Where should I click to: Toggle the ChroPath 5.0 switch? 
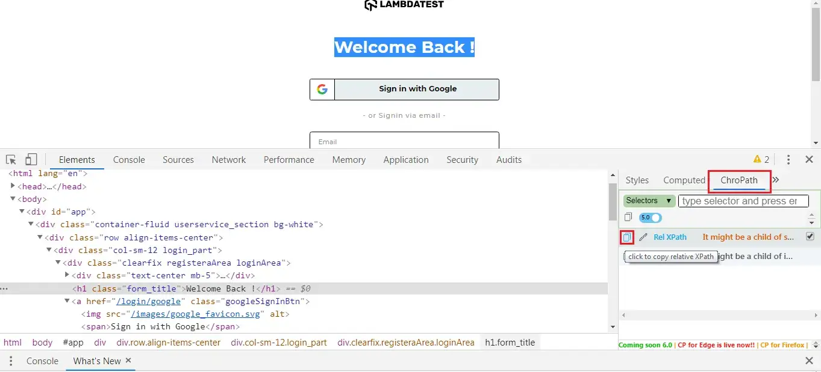[x=650, y=218]
